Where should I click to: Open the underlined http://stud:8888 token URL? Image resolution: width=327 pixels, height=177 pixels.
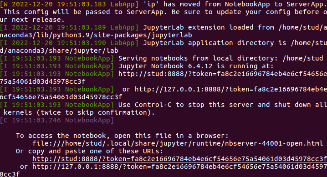179,159
